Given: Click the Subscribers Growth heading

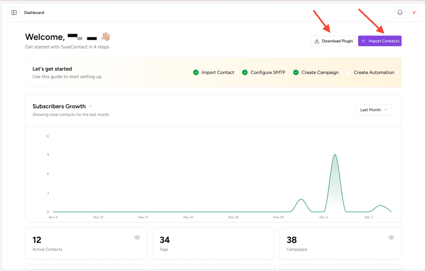Looking at the screenshot, I should pos(59,106).
